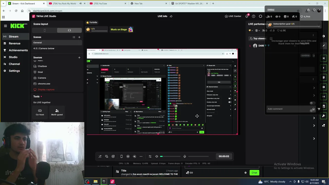Edit stream info pencil icon
This screenshot has height=185, width=329.
pos(324,45)
